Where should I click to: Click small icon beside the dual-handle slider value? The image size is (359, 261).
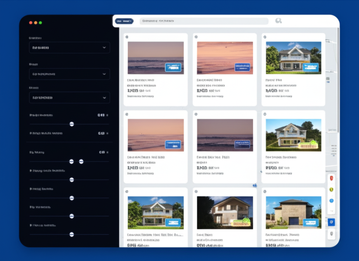[107, 152]
